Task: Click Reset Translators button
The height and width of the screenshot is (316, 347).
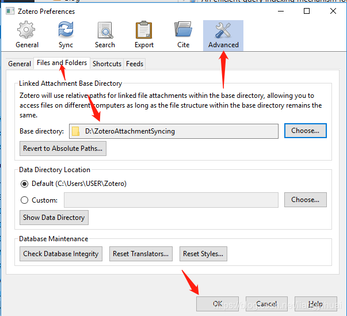Action: (141, 254)
